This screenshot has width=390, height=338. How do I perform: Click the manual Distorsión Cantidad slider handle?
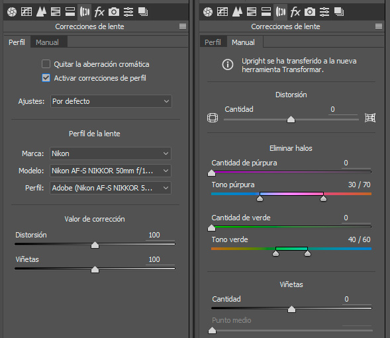tap(291, 119)
